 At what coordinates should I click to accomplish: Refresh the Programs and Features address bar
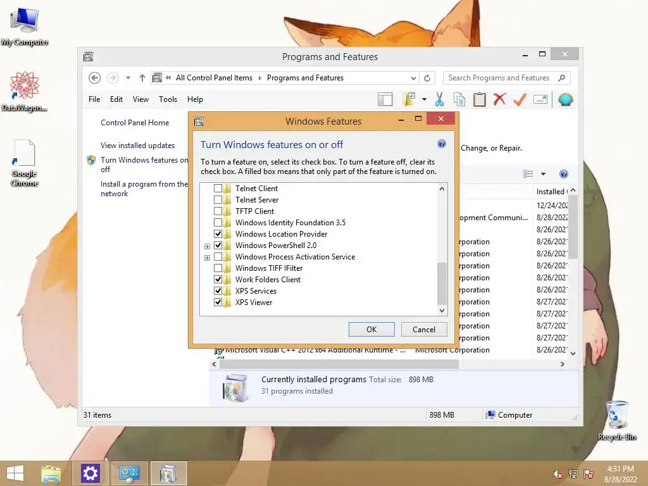427,78
